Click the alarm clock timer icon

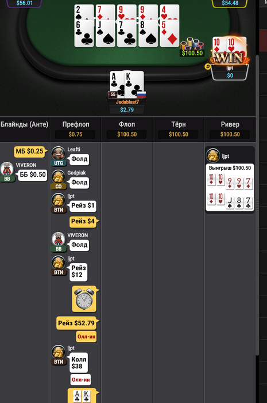pos(84,299)
